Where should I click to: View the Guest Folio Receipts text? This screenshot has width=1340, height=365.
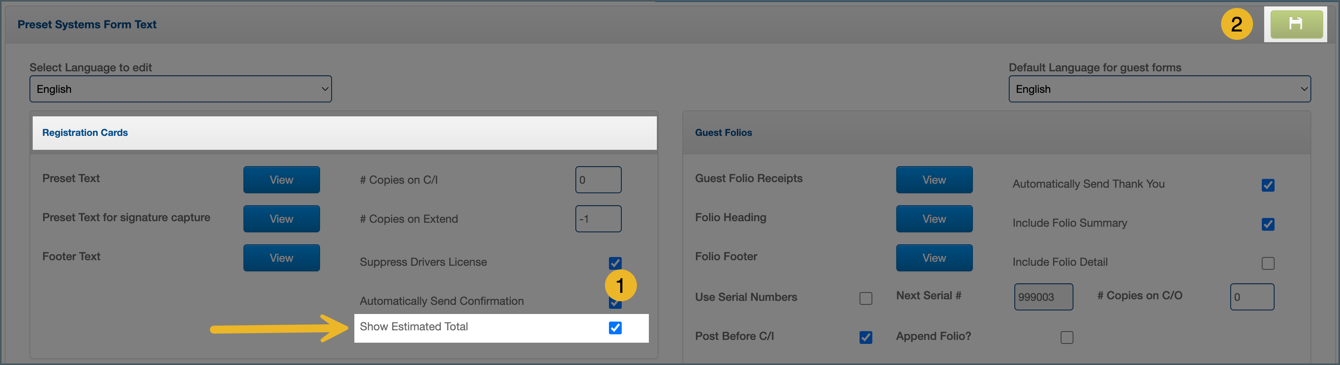tap(934, 180)
